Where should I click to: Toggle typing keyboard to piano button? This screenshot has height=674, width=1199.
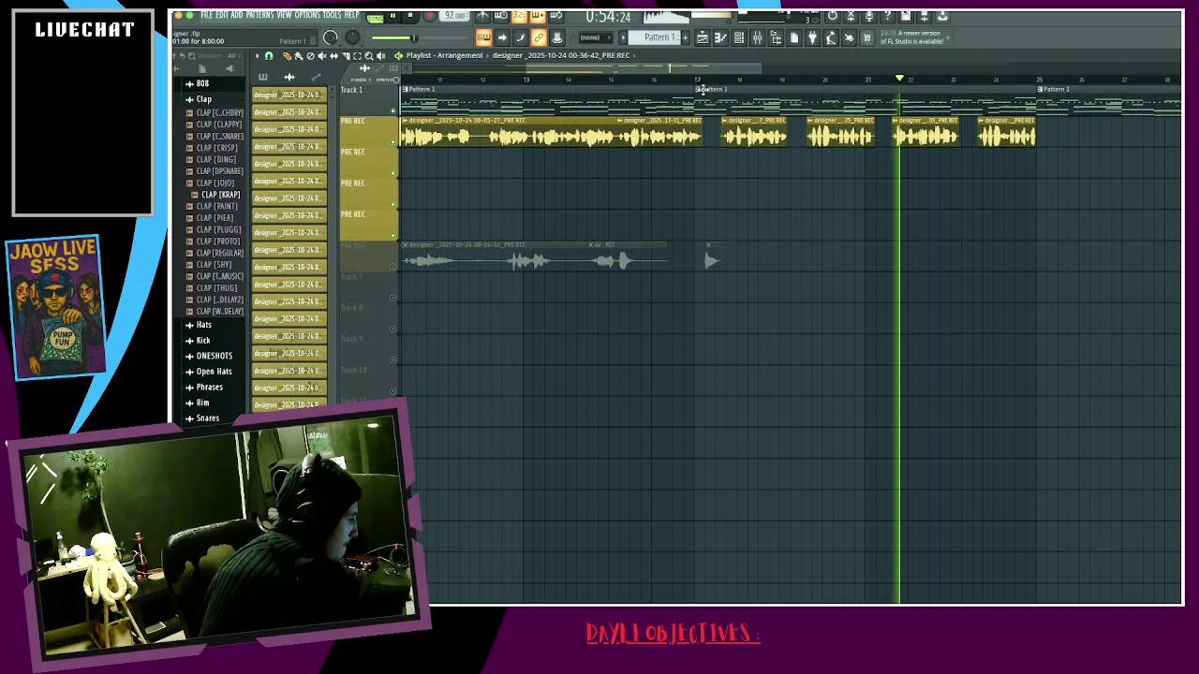484,37
